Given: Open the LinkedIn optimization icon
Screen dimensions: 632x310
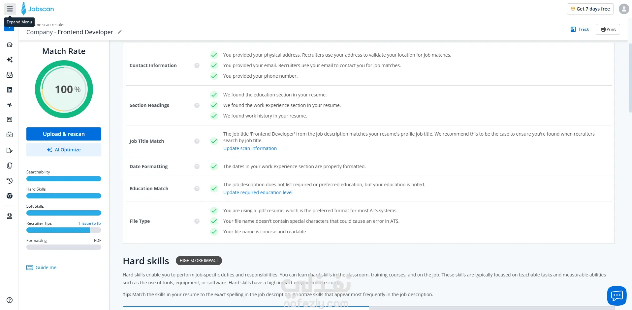Looking at the screenshot, I should (10, 90).
